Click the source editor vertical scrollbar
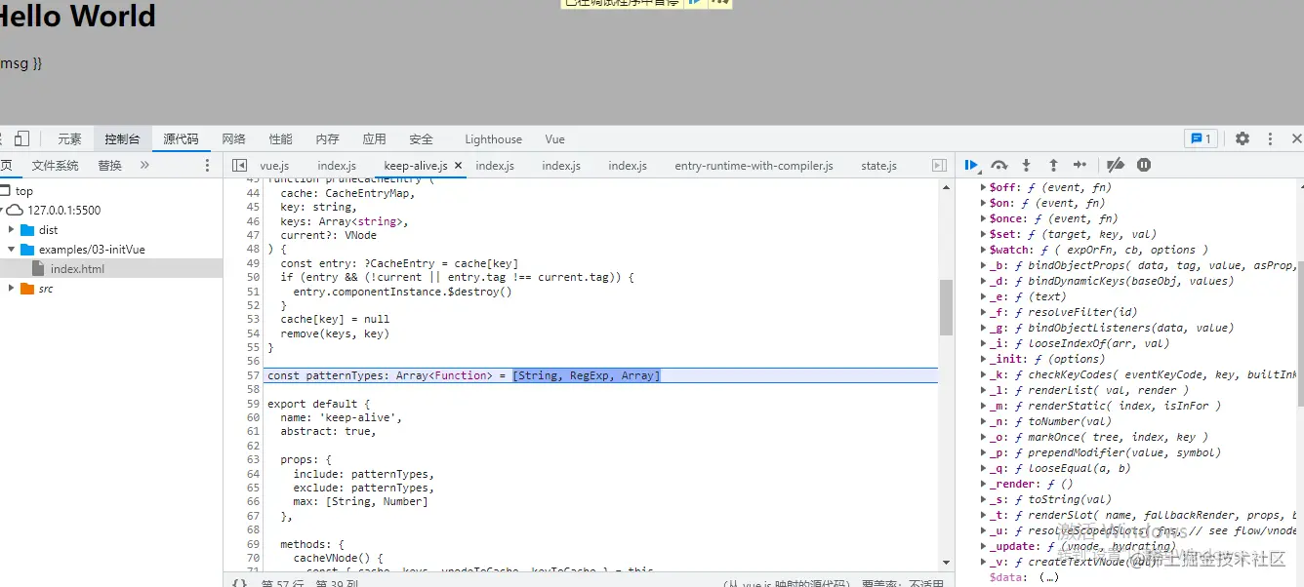The height and width of the screenshot is (587, 1304). coord(946,307)
